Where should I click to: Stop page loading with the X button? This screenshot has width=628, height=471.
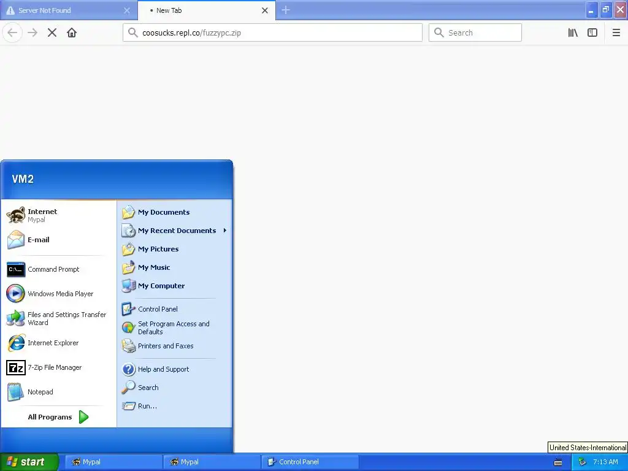click(x=52, y=33)
